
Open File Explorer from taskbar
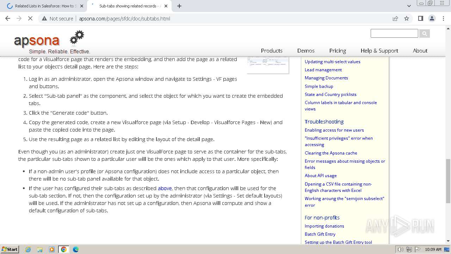pos(40,249)
